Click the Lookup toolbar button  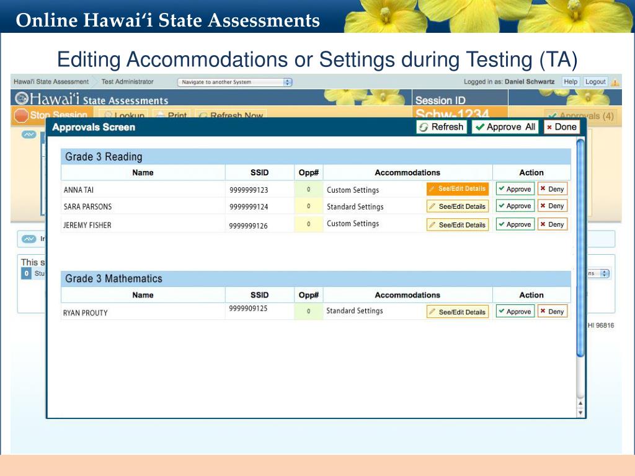click(x=124, y=115)
